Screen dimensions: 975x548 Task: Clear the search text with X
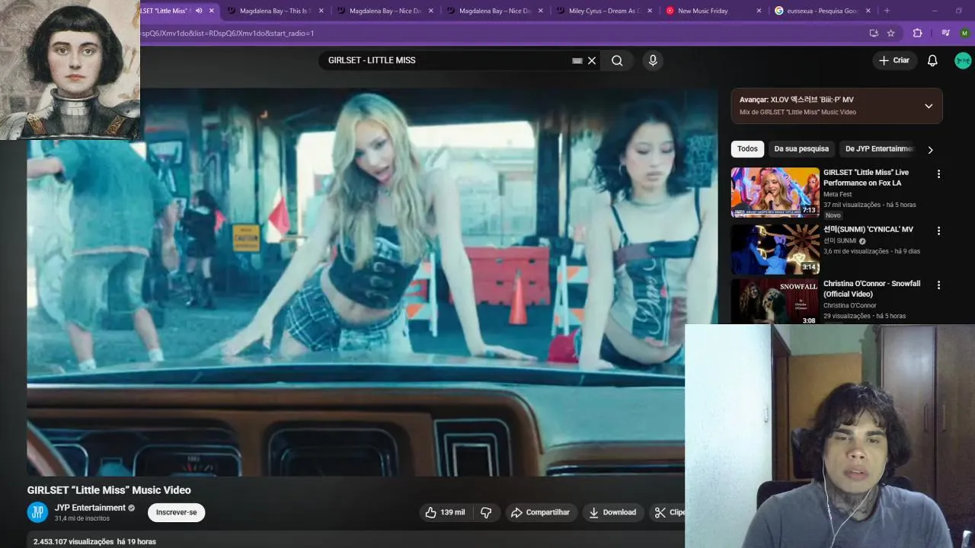pos(592,61)
